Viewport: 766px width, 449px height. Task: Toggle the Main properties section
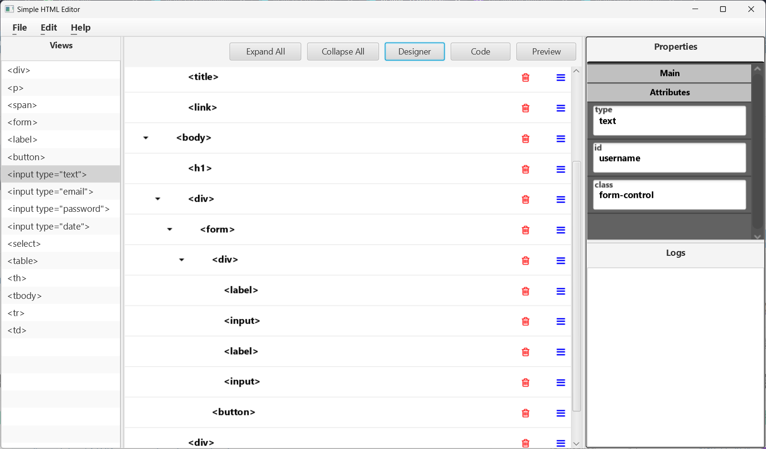[669, 73]
